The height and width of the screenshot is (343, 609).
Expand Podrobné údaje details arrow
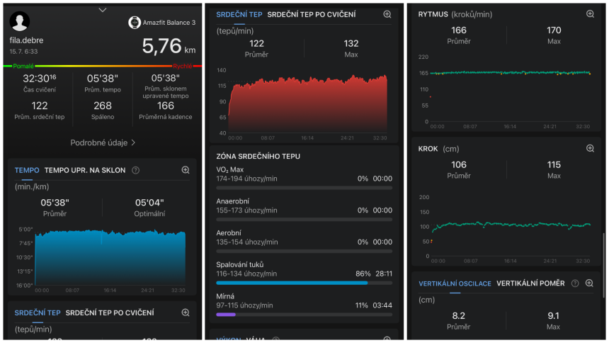click(133, 142)
